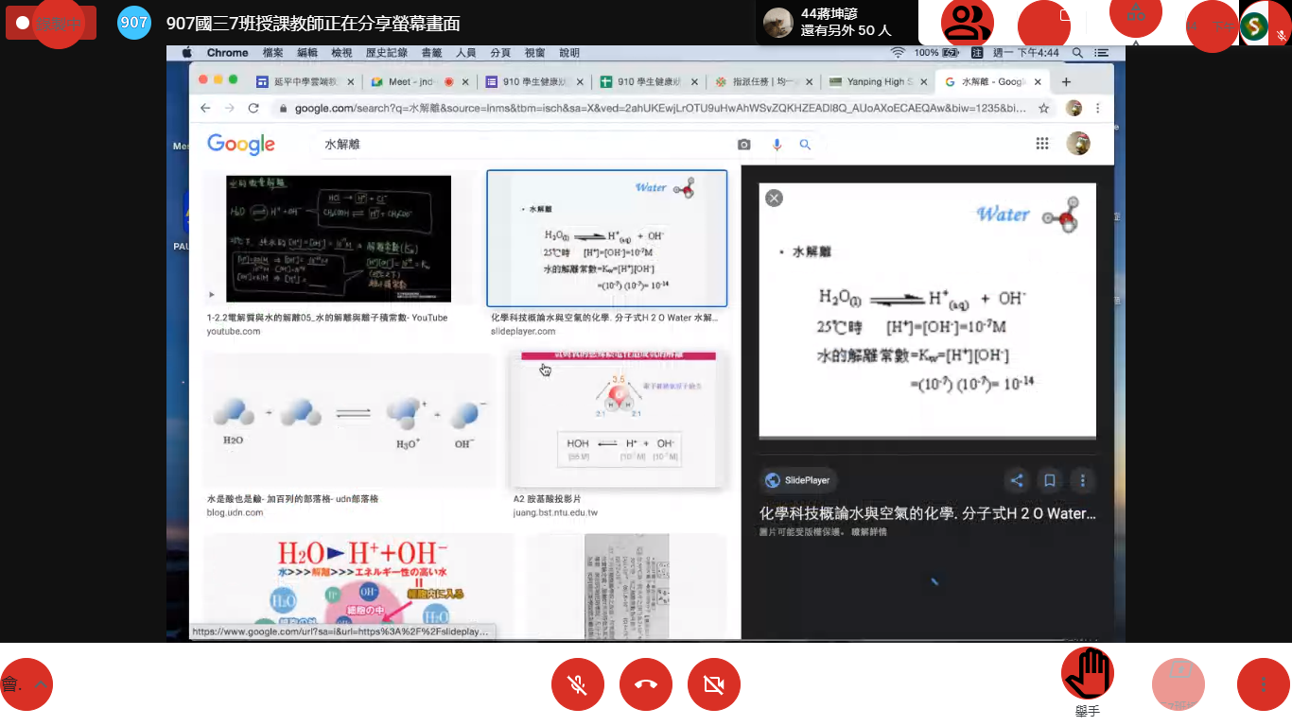Click the browser back arrow
This screenshot has width=1292, height=726.
point(205,108)
